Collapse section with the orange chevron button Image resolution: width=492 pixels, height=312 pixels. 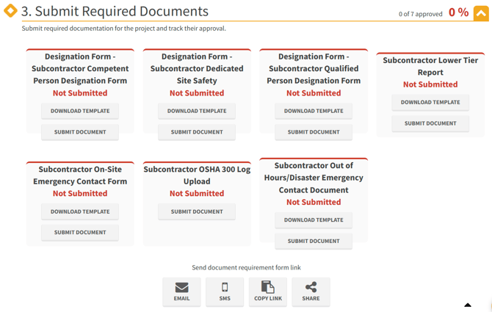coord(481,13)
